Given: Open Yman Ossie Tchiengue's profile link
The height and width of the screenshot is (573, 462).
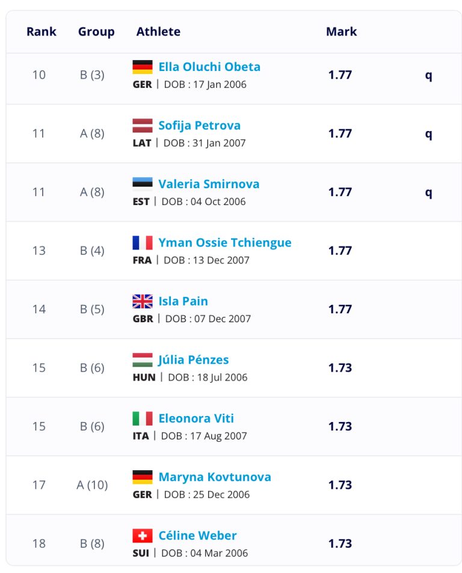Looking at the screenshot, I should pyautogui.click(x=225, y=243).
